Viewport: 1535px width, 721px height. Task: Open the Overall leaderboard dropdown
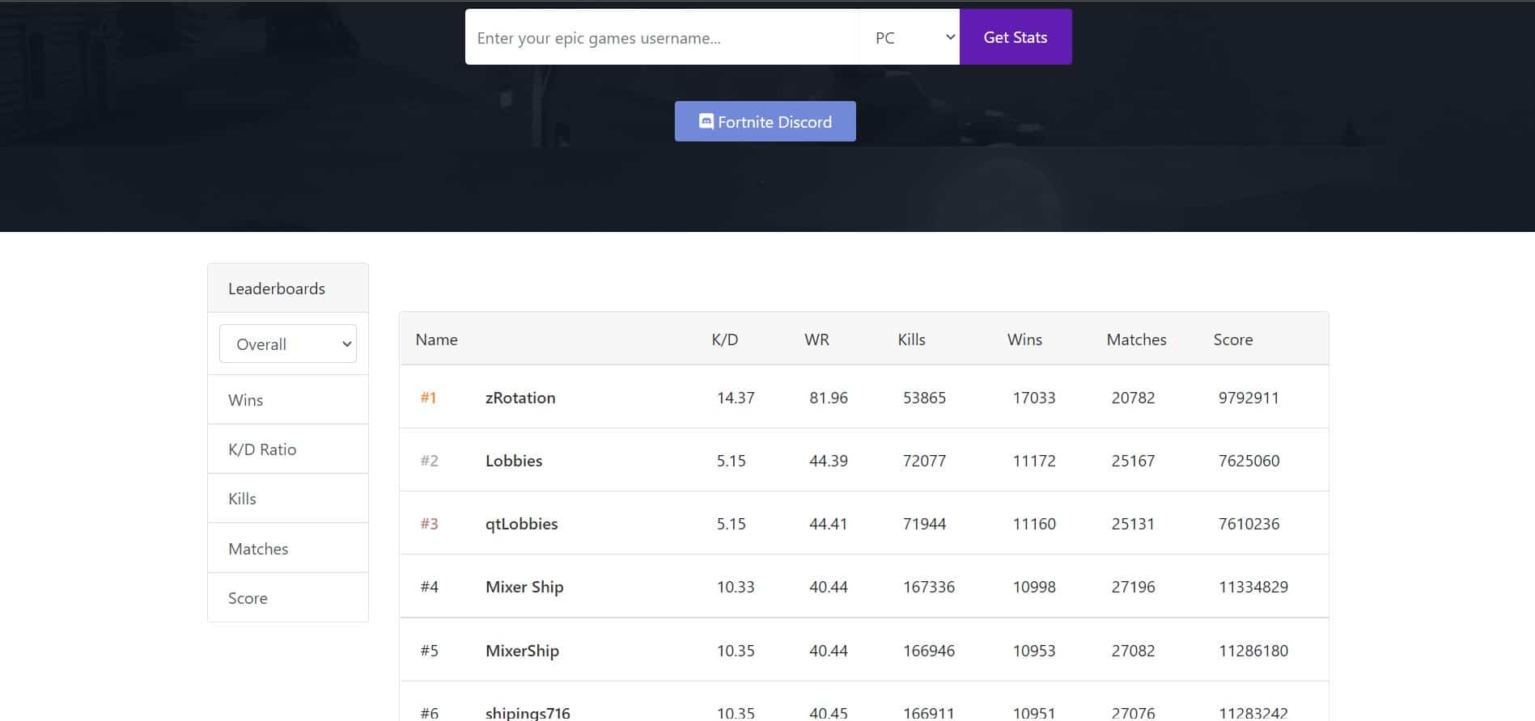288,344
